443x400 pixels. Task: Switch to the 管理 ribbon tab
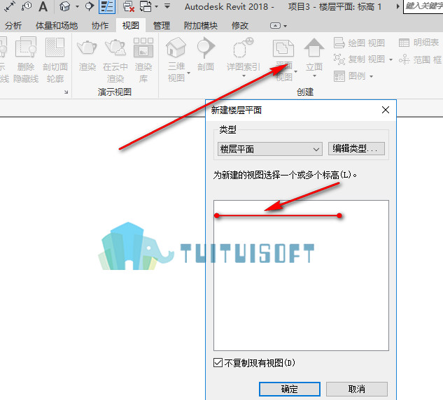162,26
